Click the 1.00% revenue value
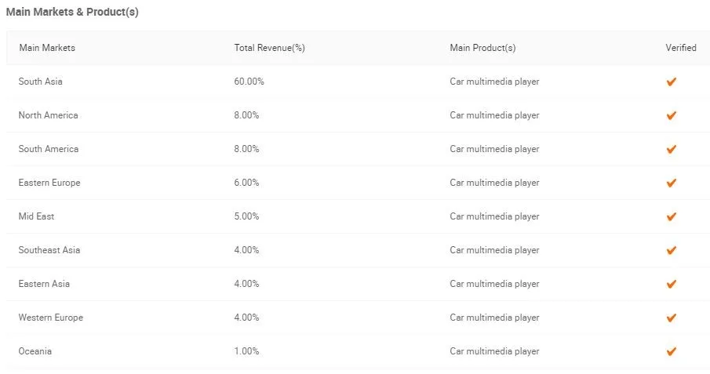Viewport: 710px width, 374px height. 247,351
